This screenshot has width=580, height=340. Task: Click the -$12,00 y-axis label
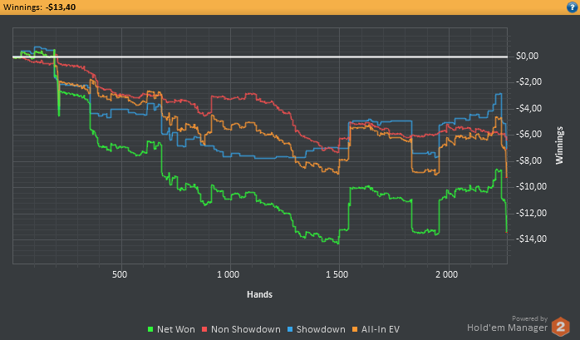pos(531,213)
